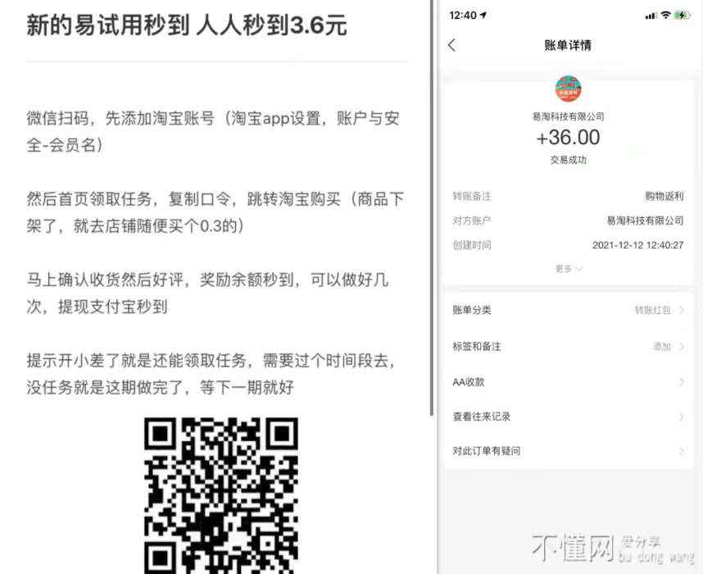Tap 添加 to add a tag note
Image resolution: width=703 pixels, height=574 pixels.
[x=662, y=346]
